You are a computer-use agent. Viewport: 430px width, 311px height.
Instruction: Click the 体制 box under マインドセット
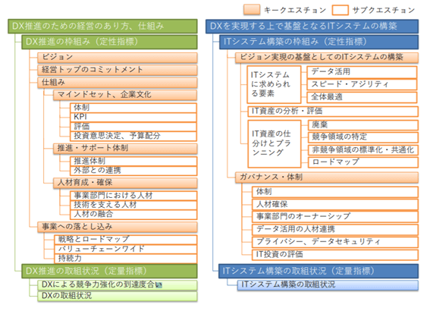[133, 108]
